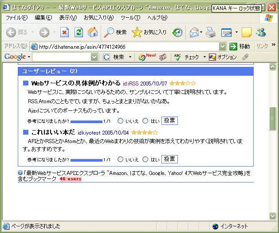Click the vertical scrollbar thumb

[x=272, y=119]
